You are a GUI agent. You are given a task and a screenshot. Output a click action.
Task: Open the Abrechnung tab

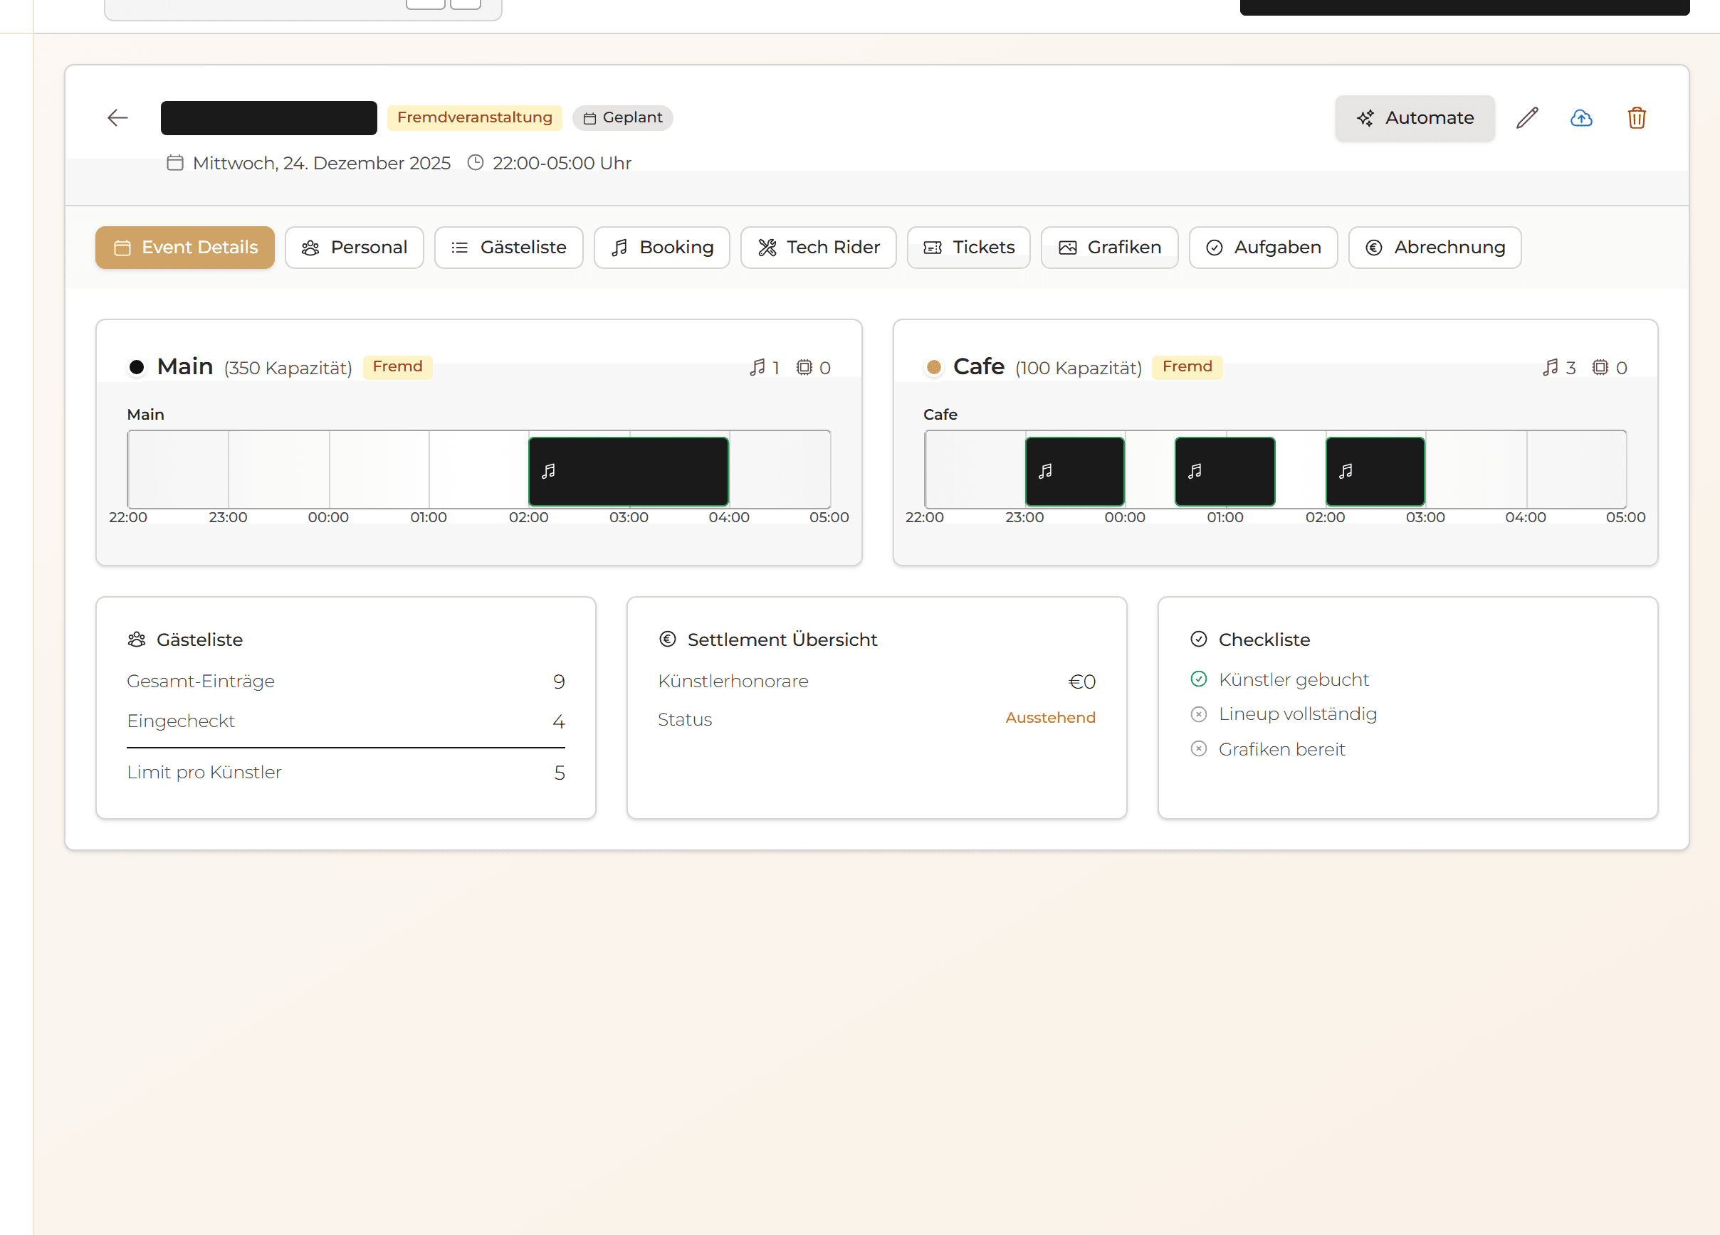[x=1434, y=248]
